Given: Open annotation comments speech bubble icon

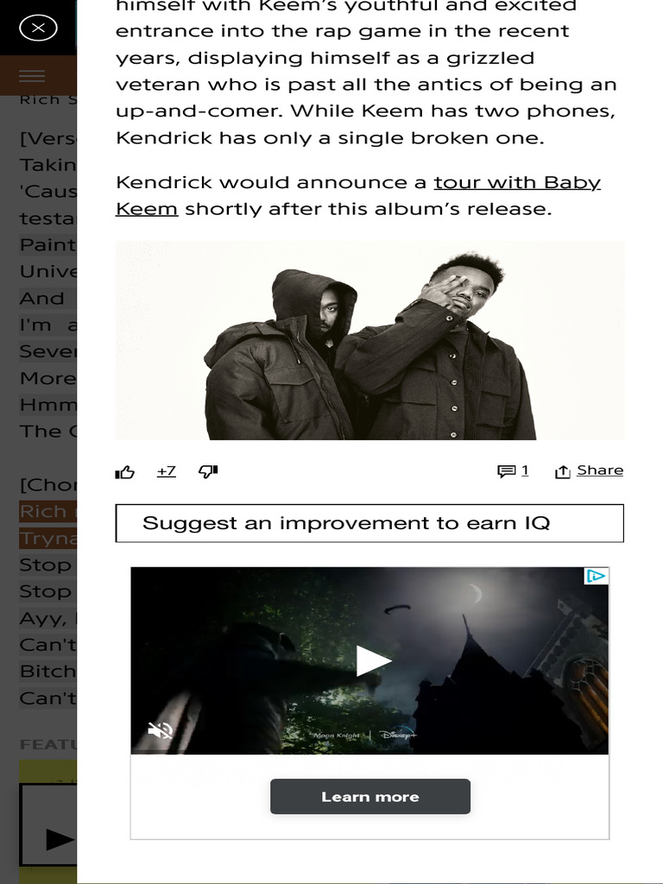Looking at the screenshot, I should click(x=506, y=470).
